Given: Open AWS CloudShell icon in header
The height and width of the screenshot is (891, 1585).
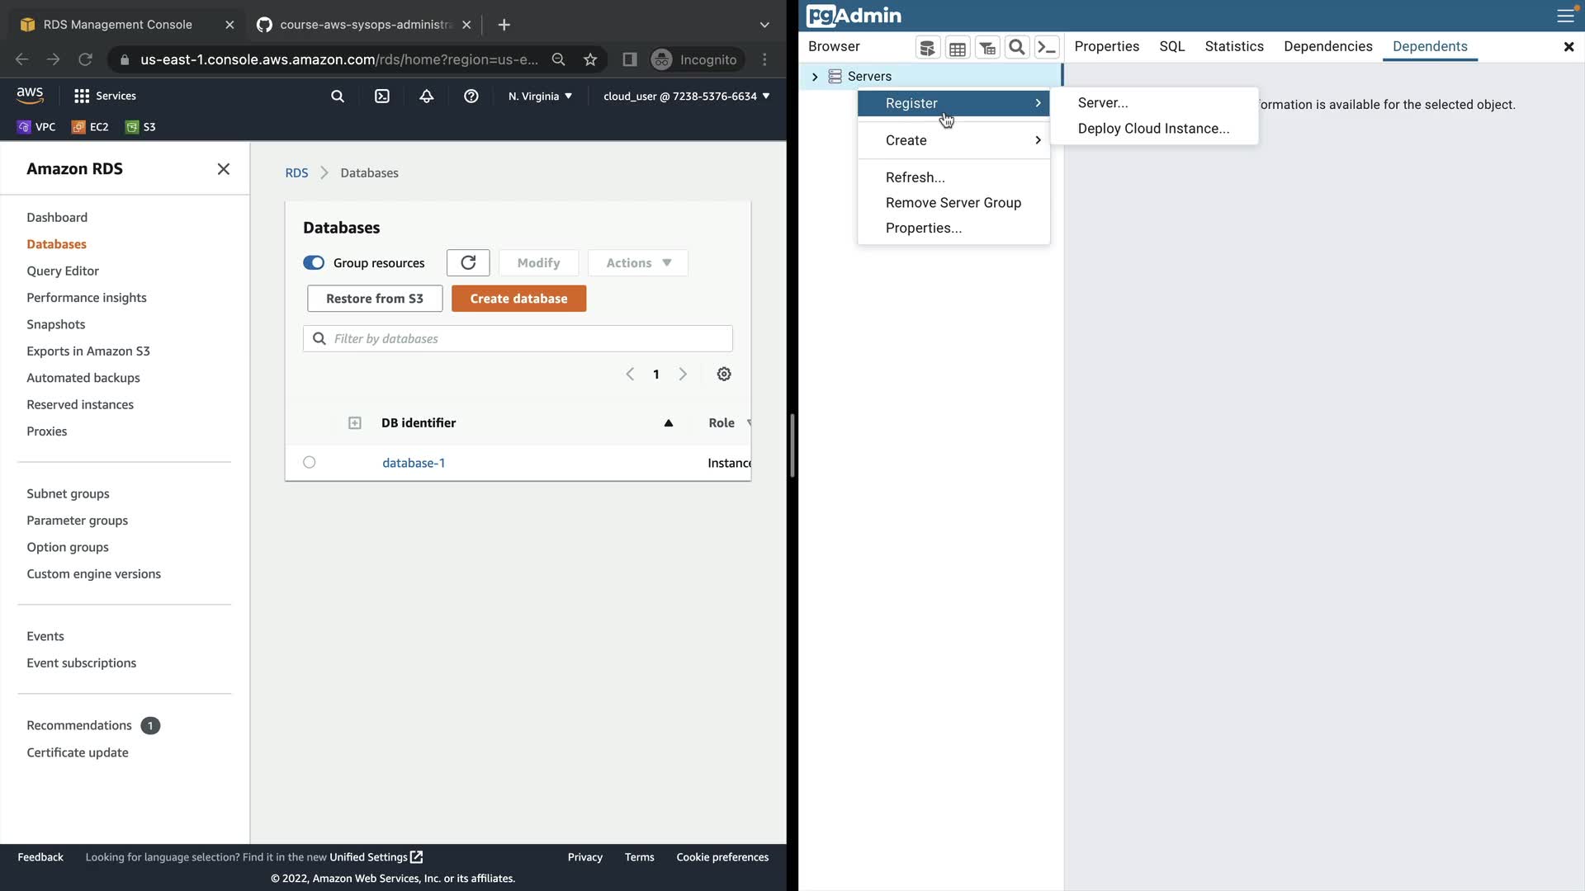Looking at the screenshot, I should [382, 97].
